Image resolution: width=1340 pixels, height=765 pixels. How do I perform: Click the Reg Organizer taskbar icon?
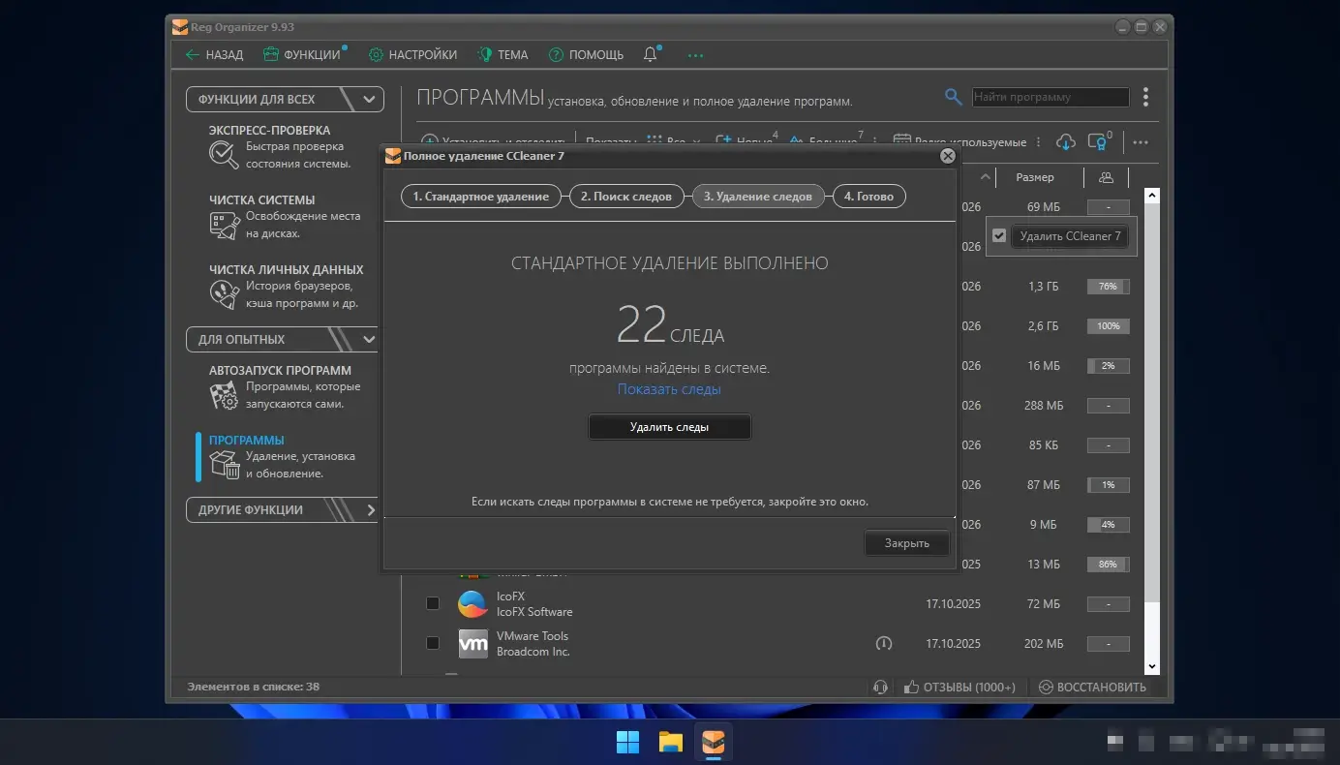point(714,742)
